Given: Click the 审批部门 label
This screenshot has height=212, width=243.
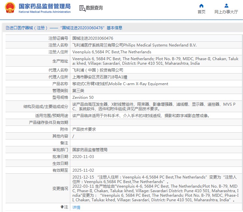Looking at the screenshot, I should [x=60, y=150].
